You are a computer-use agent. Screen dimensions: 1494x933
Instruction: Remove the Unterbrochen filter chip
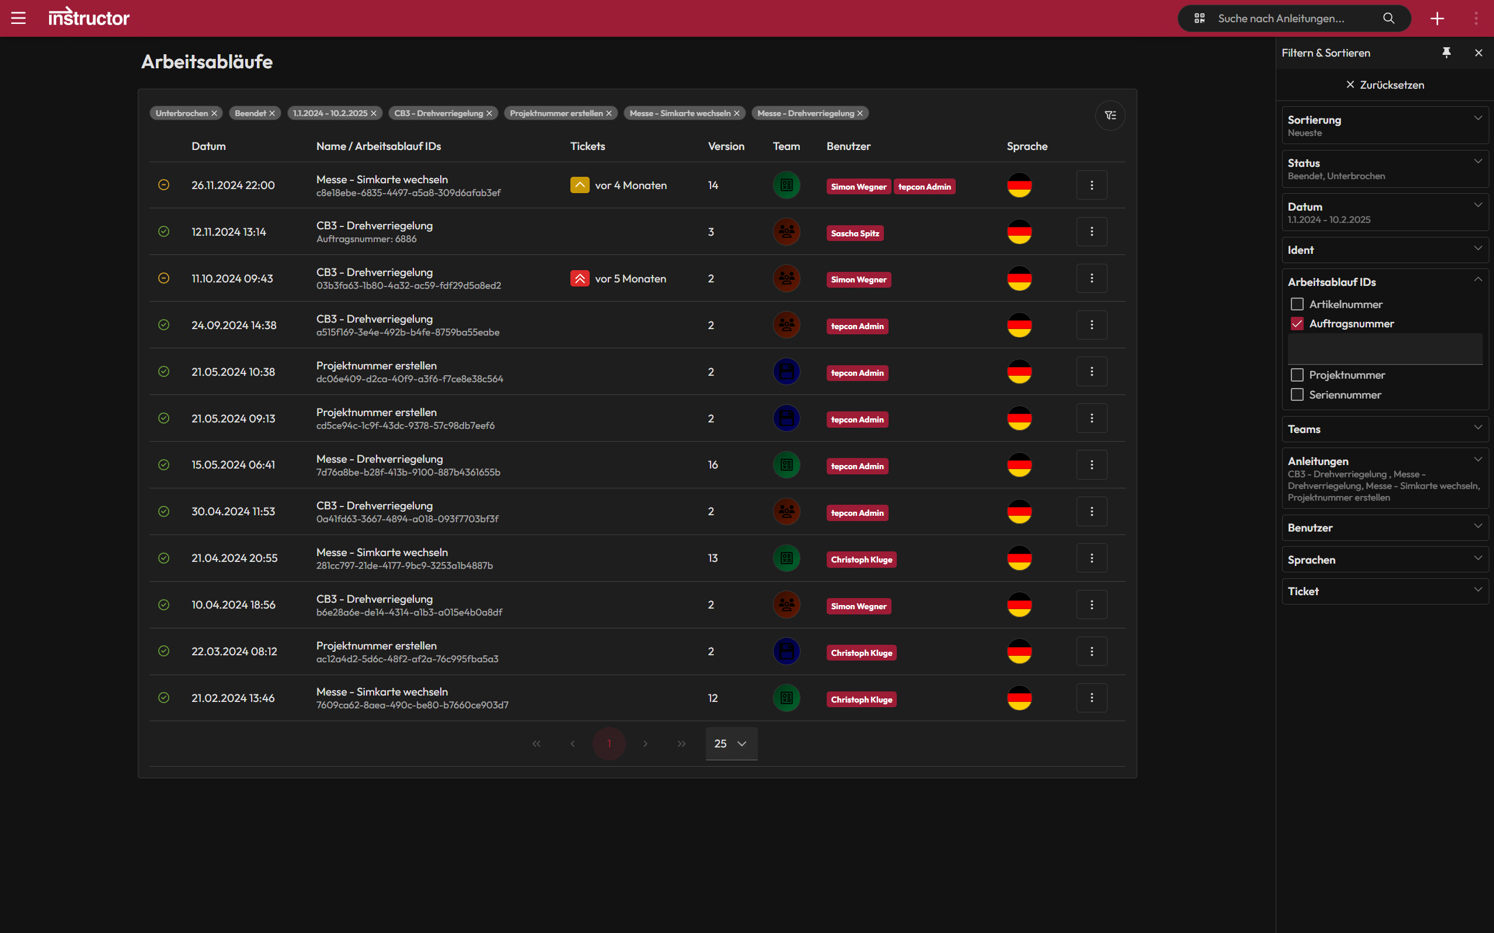point(214,114)
